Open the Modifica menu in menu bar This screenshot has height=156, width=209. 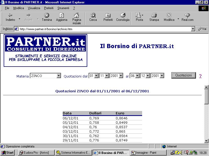(19, 8)
